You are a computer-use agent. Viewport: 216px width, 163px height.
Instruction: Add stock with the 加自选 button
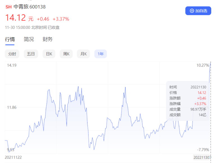198,11
